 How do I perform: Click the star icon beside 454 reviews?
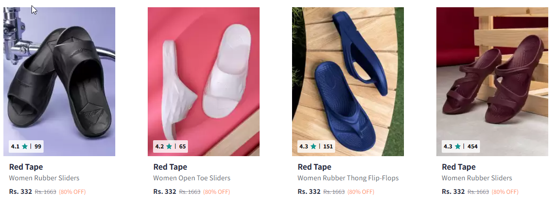(x=457, y=146)
